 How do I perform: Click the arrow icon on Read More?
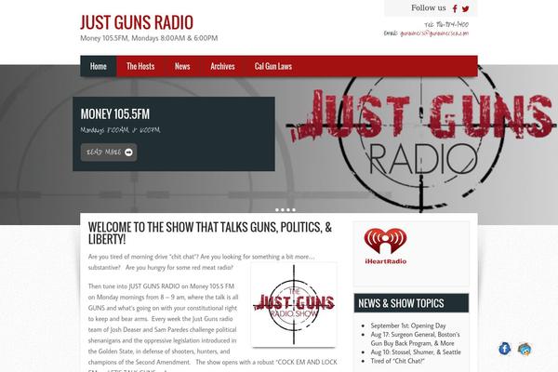128,153
